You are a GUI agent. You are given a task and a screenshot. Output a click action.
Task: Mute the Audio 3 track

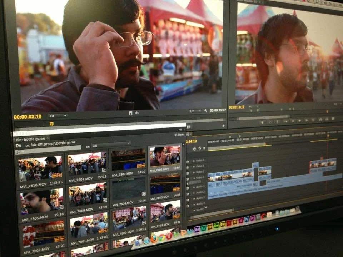[x=188, y=200]
